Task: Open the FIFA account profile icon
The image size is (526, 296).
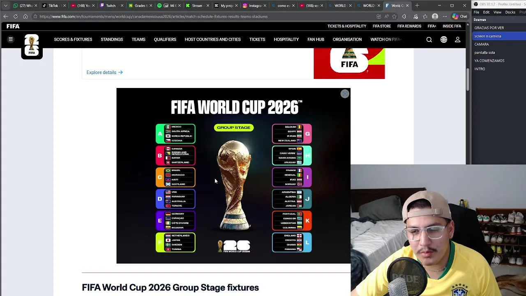Action: (457, 39)
